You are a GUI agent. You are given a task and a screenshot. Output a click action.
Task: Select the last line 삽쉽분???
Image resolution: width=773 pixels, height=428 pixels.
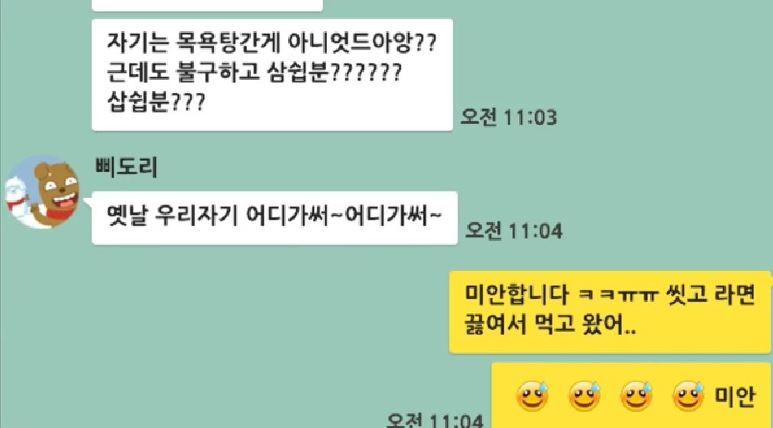click(x=156, y=103)
